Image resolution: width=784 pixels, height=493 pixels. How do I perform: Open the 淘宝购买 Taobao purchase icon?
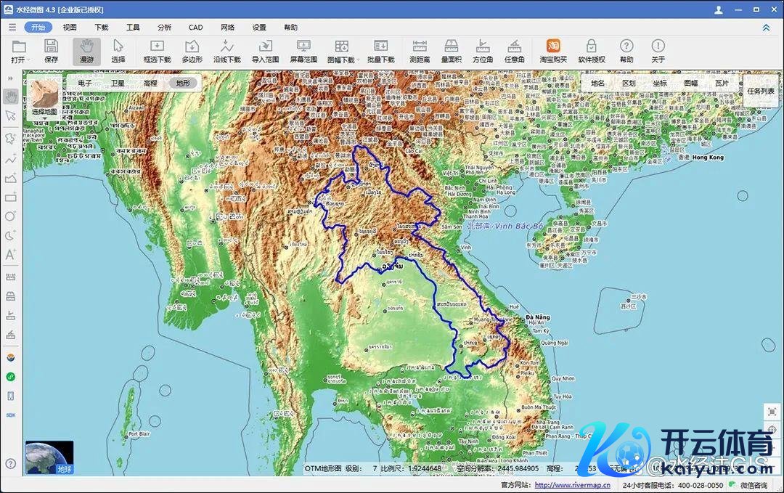coord(553,51)
